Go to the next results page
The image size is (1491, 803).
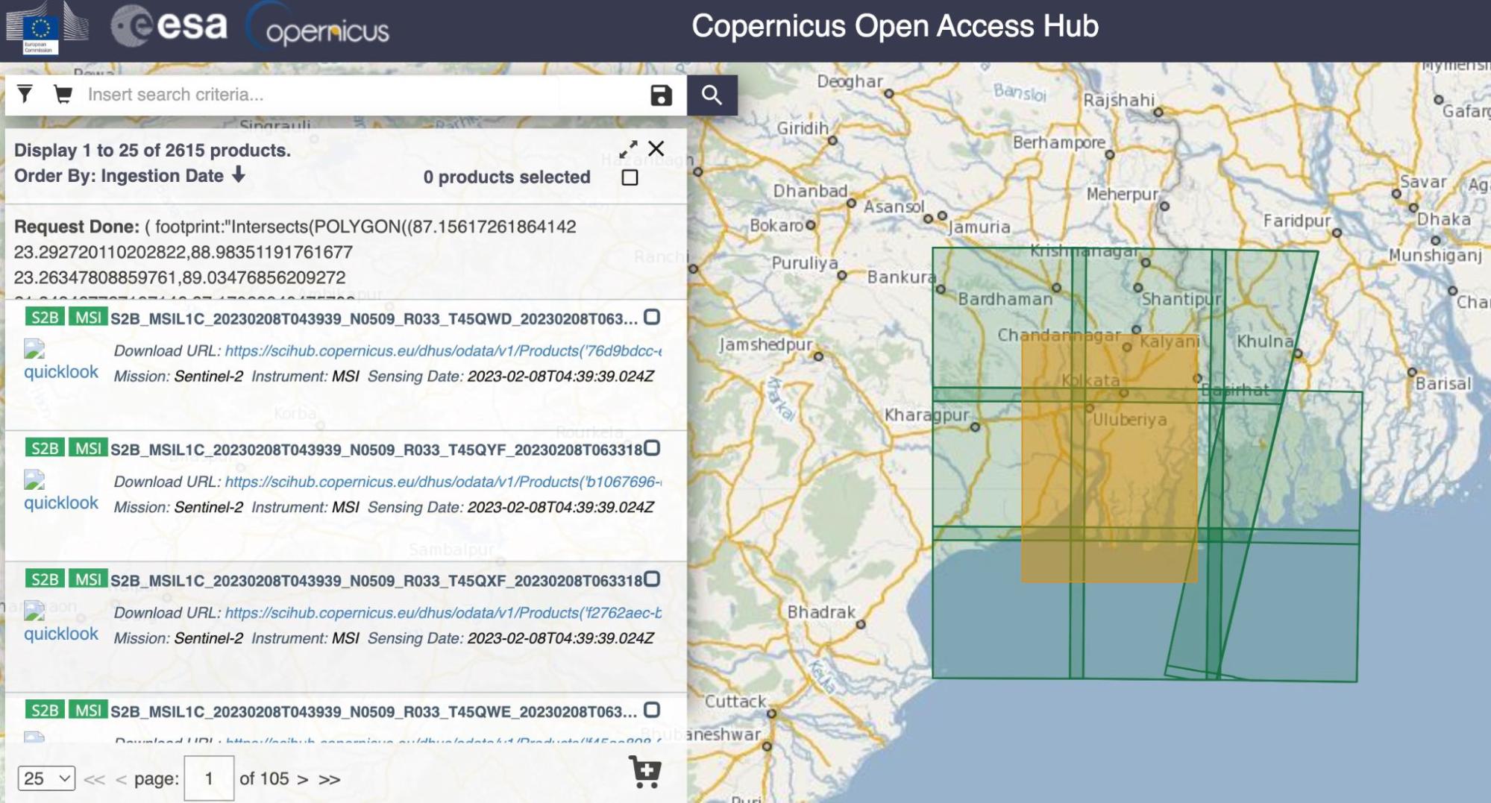click(x=302, y=780)
